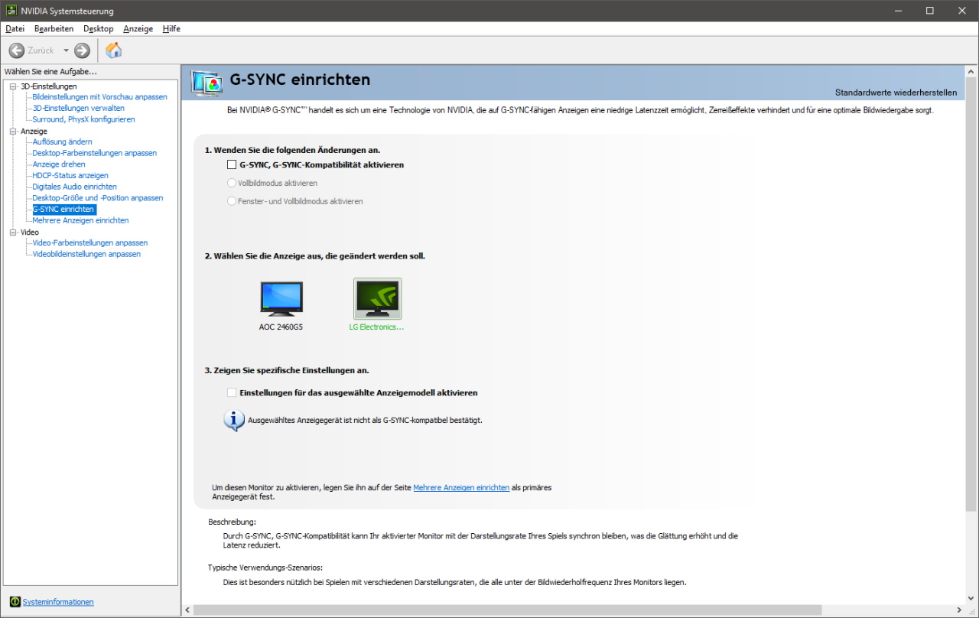Viewport: 979px width, 618px height.
Task: Open the Back button history dropdown arrow
Action: pyautogui.click(x=66, y=50)
